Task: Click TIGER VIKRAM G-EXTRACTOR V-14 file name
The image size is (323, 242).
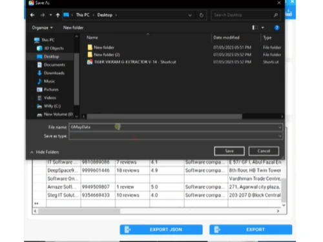Action: pyautogui.click(x=135, y=62)
